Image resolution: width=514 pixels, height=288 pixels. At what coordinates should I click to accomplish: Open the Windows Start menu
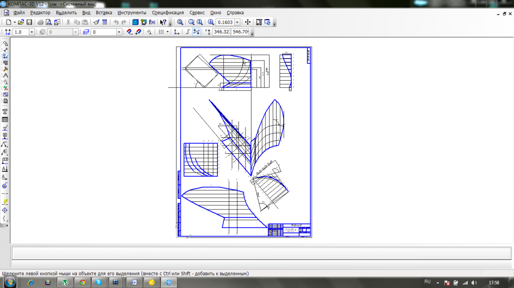[x=10, y=282]
